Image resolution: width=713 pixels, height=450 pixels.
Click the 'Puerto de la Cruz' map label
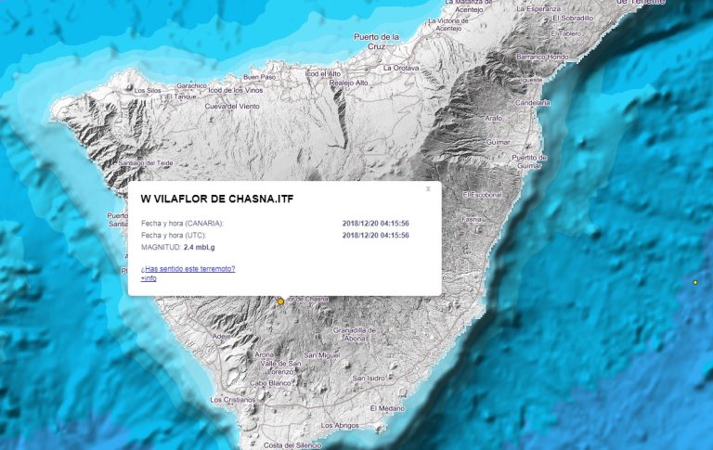point(376,42)
